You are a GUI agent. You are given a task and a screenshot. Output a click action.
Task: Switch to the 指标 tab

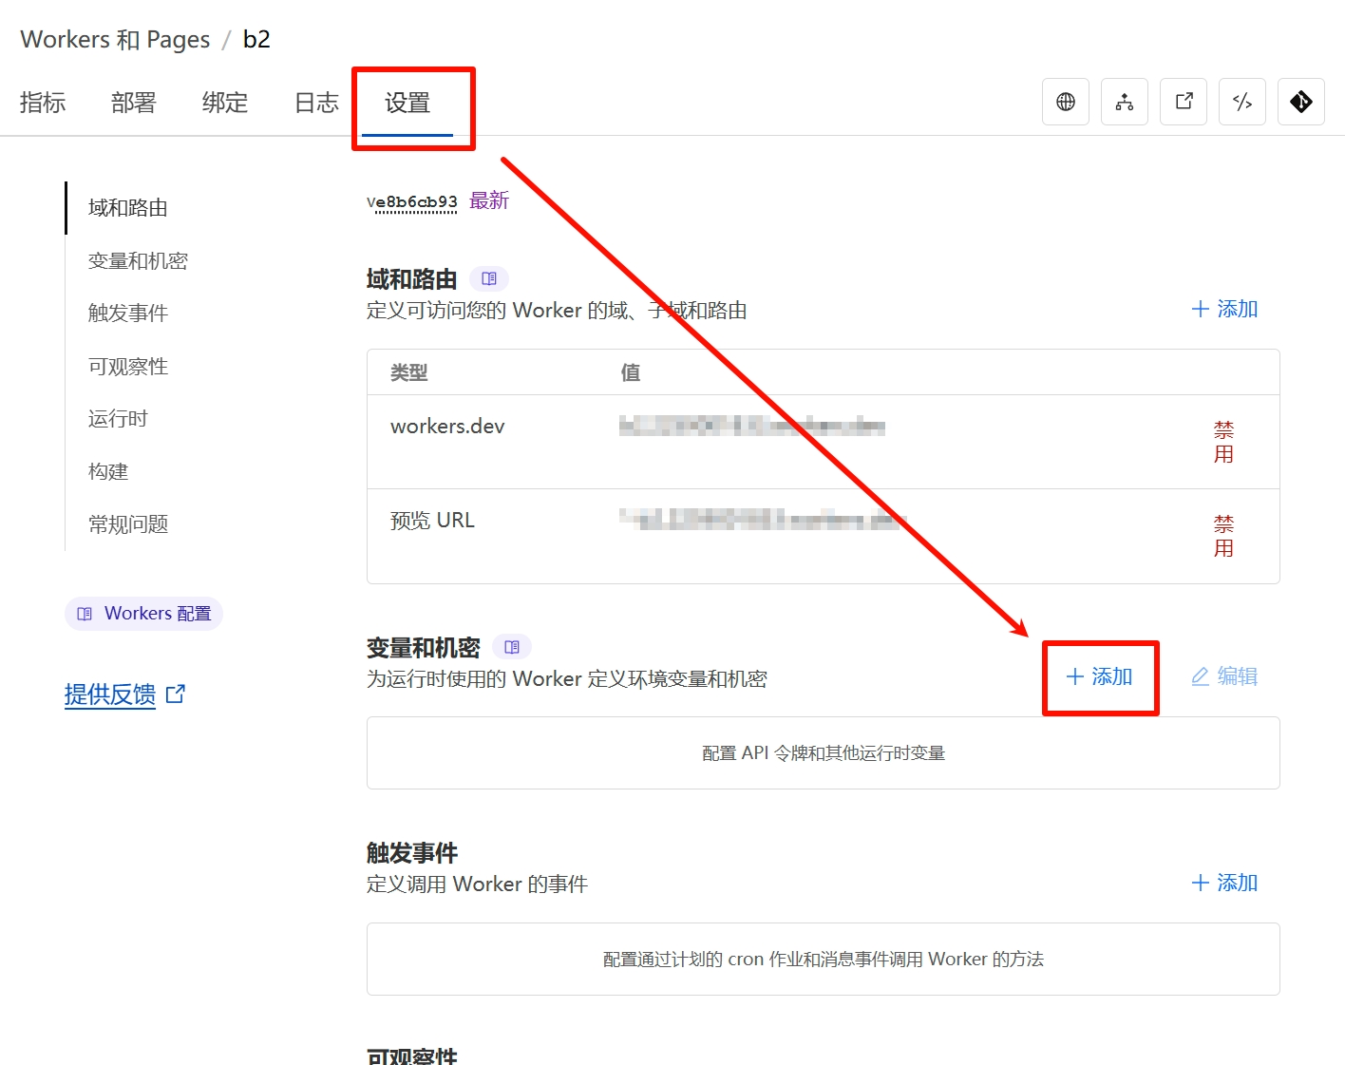43,103
